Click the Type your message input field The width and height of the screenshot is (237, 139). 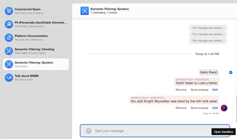[148, 131]
